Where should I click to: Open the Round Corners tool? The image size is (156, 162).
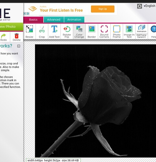point(104,31)
